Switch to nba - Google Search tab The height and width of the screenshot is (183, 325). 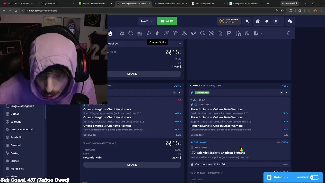coord(205,4)
